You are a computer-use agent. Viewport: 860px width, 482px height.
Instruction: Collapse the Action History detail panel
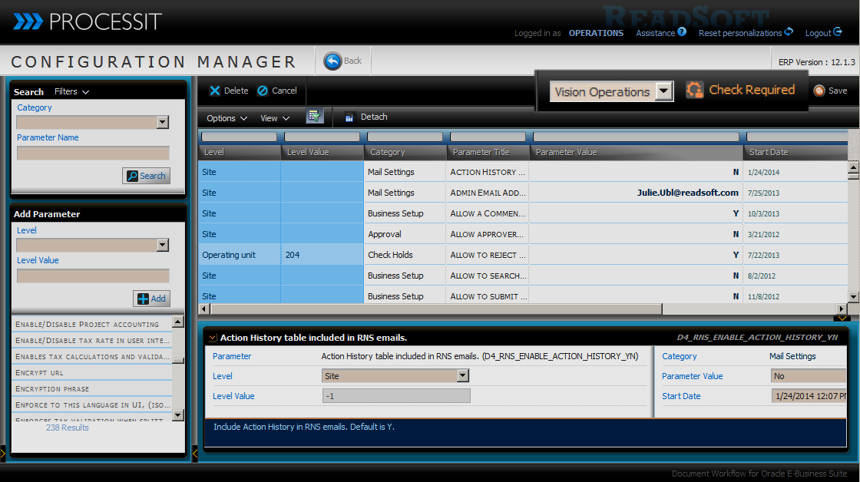(213, 337)
